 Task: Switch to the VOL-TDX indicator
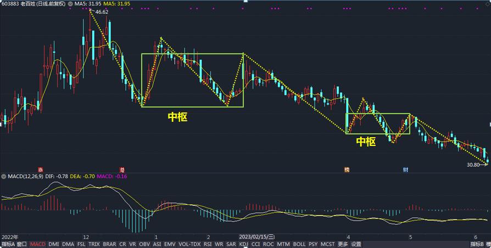point(189,244)
